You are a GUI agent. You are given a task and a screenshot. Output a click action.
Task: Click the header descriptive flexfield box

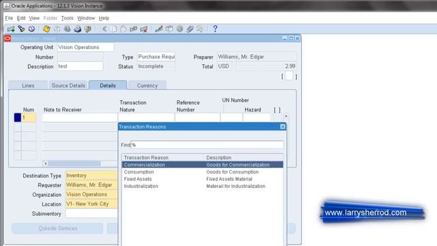pyautogui.click(x=289, y=76)
